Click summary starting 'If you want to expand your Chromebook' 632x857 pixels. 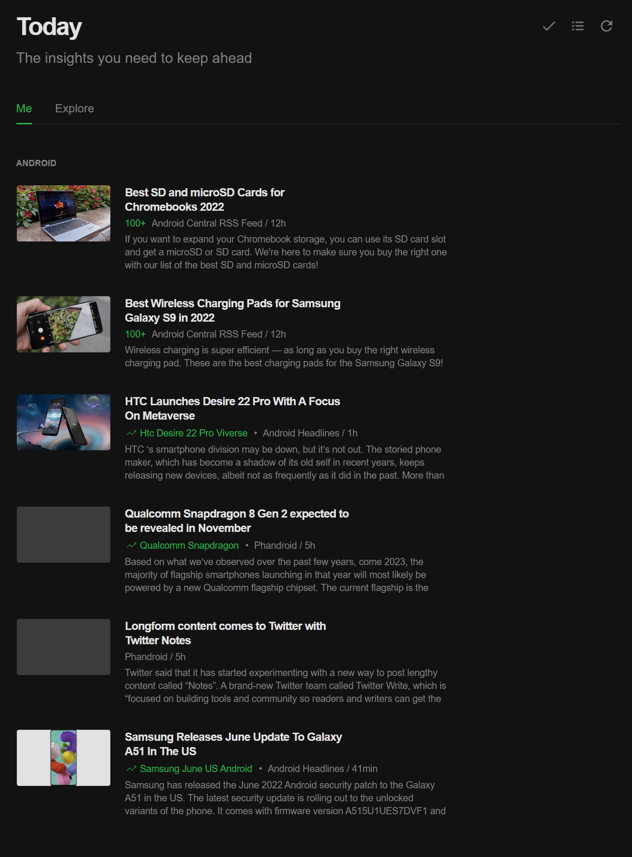(x=286, y=252)
